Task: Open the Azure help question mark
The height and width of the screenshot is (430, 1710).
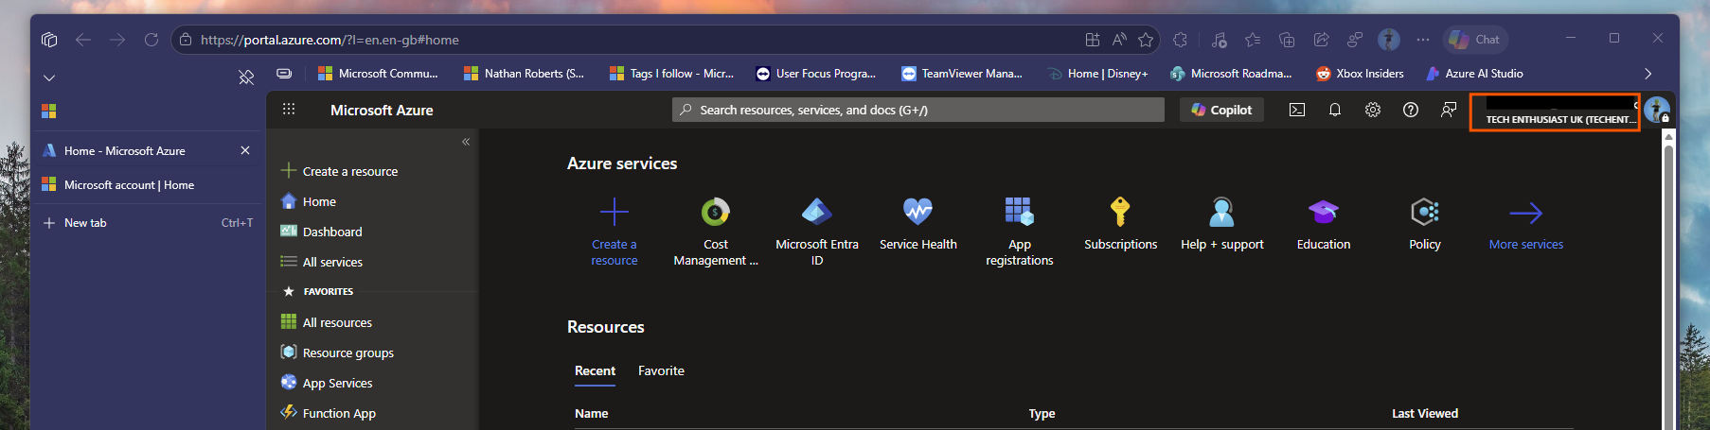Action: coord(1411,110)
